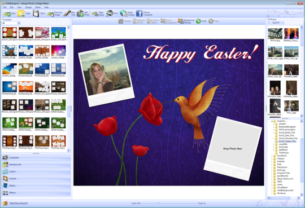Switch to the Clipart panel
Image resolution: width=305 pixels, height=208 pixels.
[36, 171]
